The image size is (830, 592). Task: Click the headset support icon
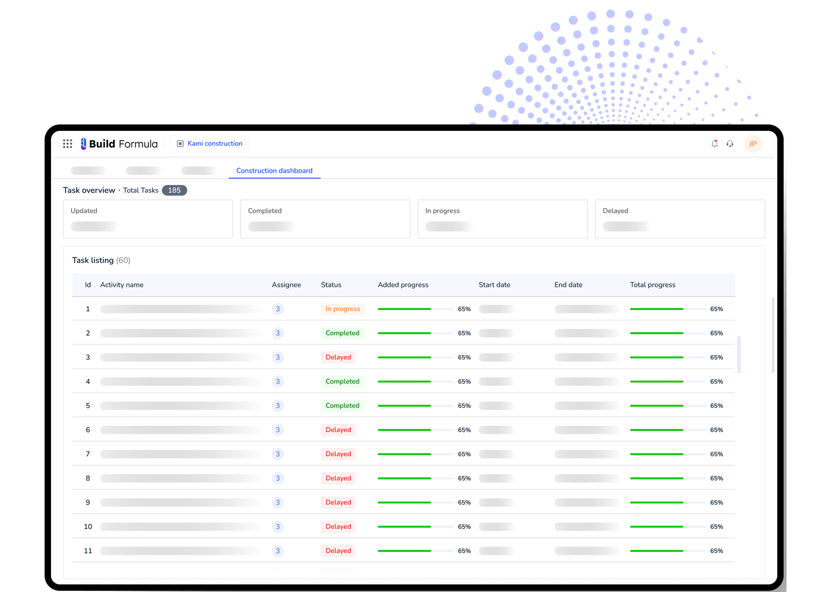[730, 143]
